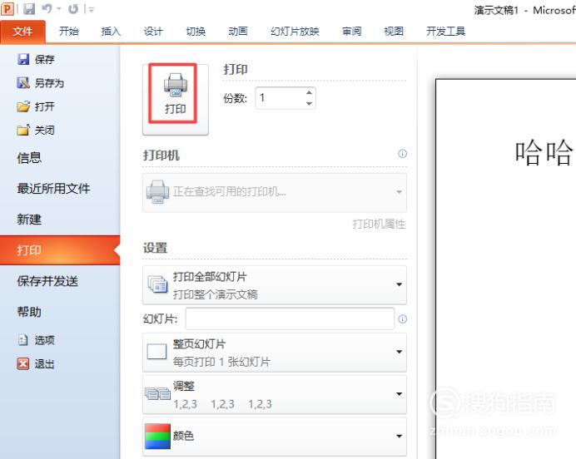Click 打开 in the backstage menu

click(x=36, y=106)
